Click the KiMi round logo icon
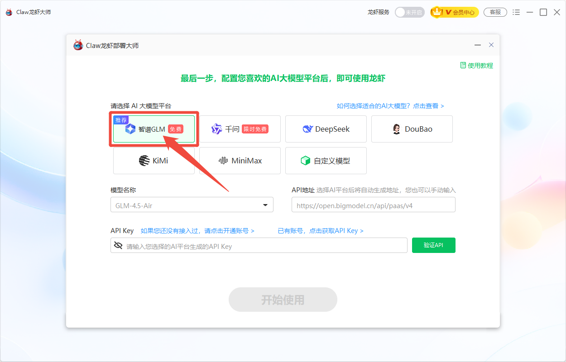566x362 pixels. pyautogui.click(x=144, y=161)
